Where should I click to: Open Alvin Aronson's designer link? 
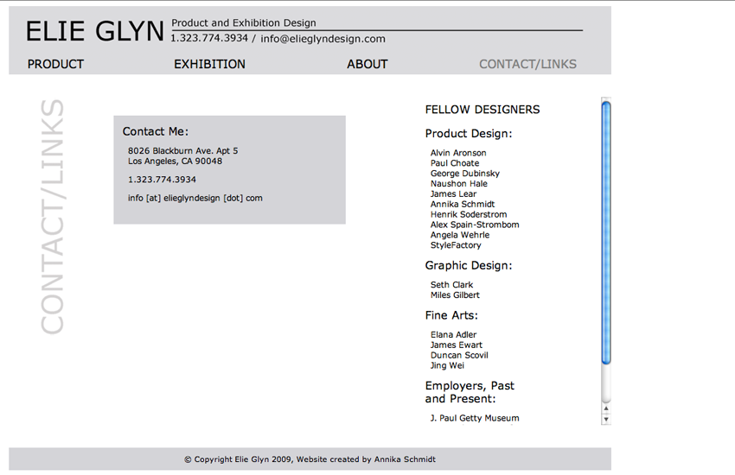(x=458, y=153)
